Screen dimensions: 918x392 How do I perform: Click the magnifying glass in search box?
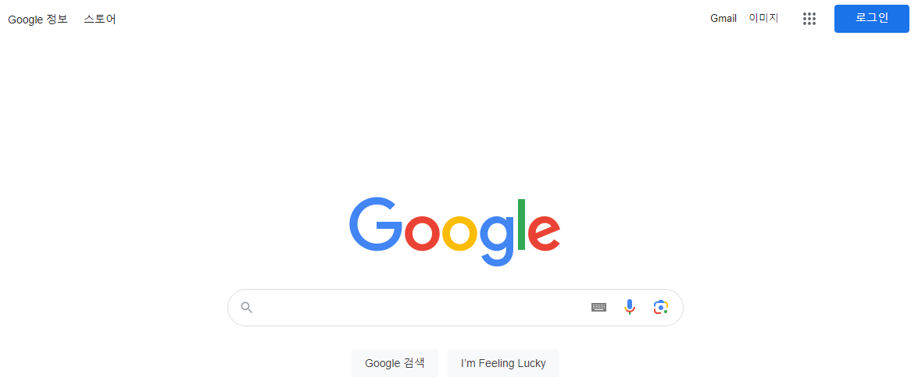pyautogui.click(x=246, y=307)
